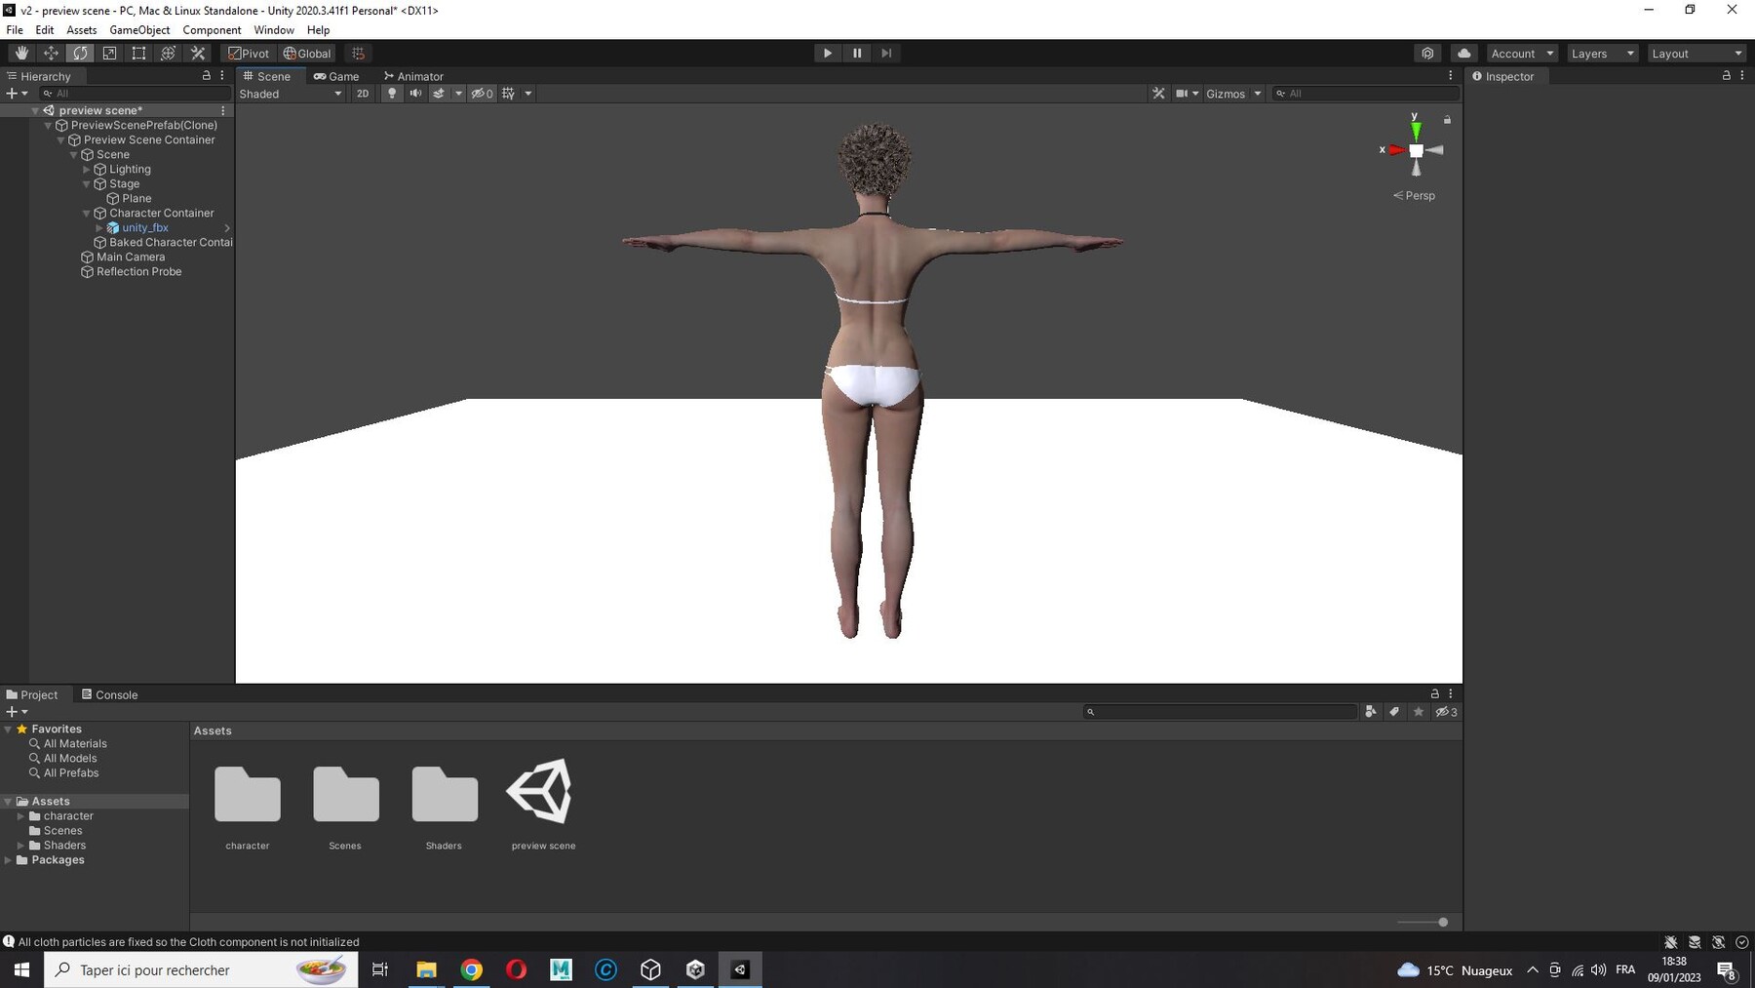Click the Pause button
Viewport: 1755px width, 988px height.
(857, 54)
